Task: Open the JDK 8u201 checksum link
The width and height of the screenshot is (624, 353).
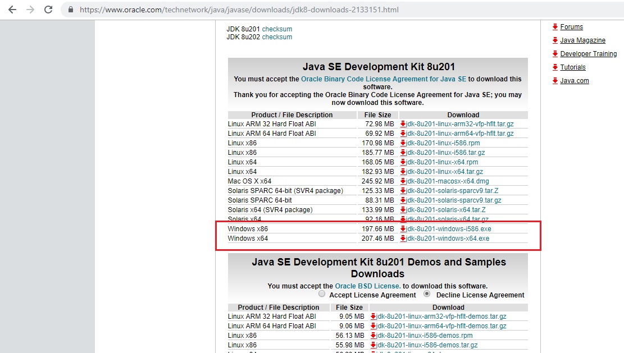Action: 277,29
